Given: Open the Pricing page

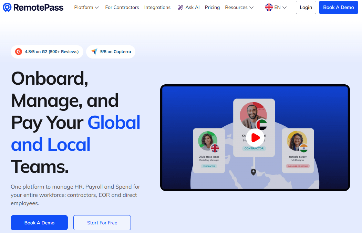Looking at the screenshot, I should [213, 7].
